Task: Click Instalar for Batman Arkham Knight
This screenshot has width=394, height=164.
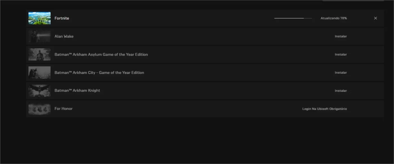Action: coord(341,91)
